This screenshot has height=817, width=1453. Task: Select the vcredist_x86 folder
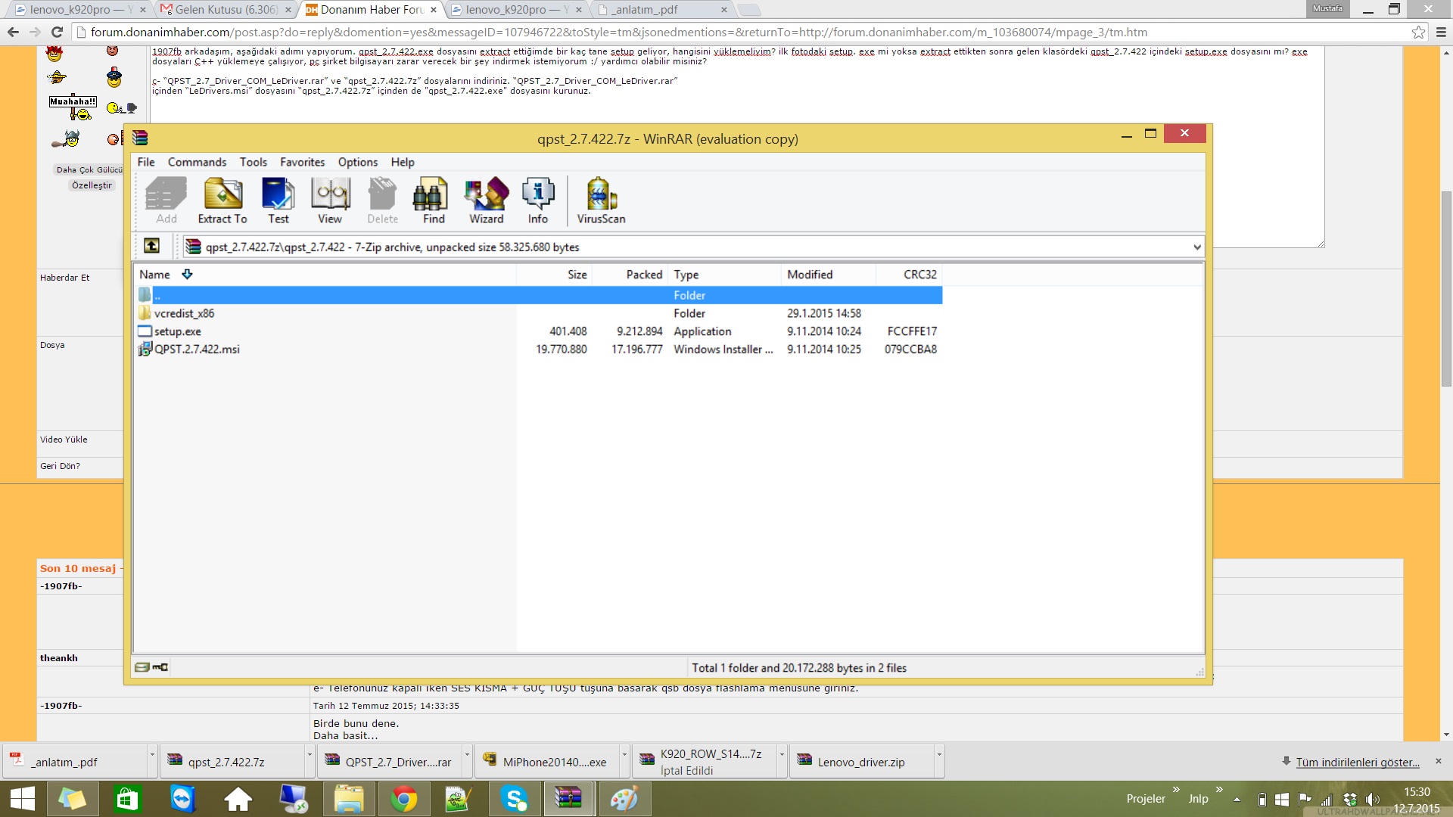(x=184, y=313)
